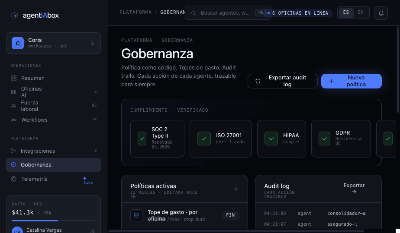
Task: Click the search magnifier icon
Action: [x=194, y=13]
